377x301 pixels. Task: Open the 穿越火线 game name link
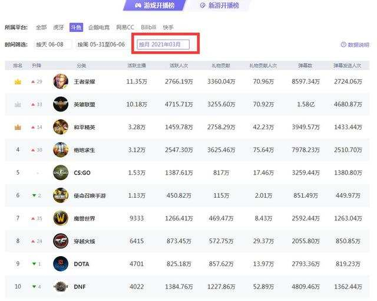(x=84, y=241)
